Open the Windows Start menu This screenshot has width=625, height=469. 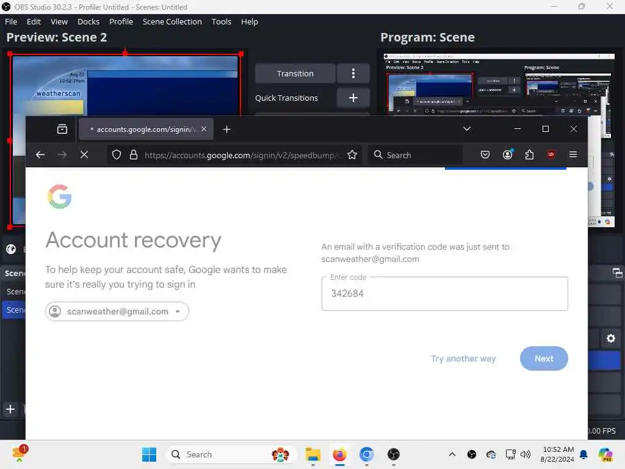(149, 454)
